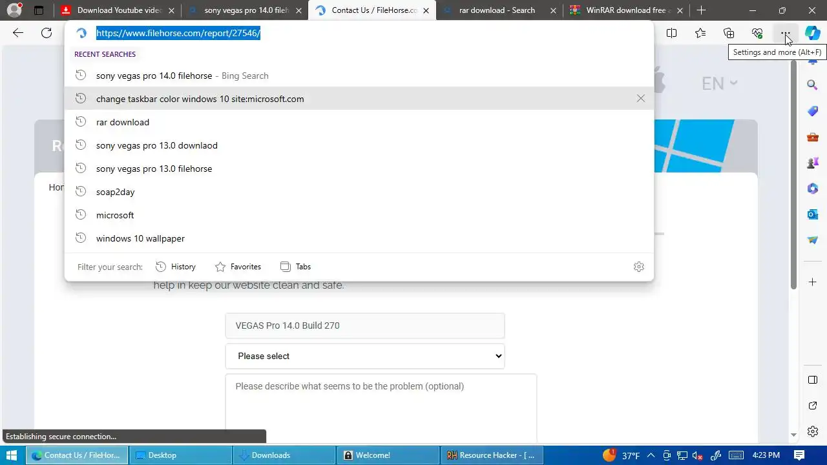
Task: Click the muted volume tray icon
Action: (697, 455)
